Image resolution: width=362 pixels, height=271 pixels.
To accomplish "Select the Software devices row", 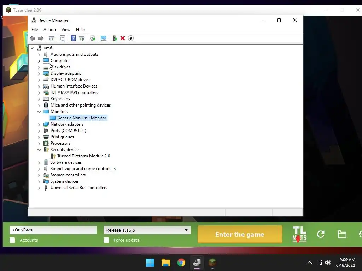I will pos(66,162).
